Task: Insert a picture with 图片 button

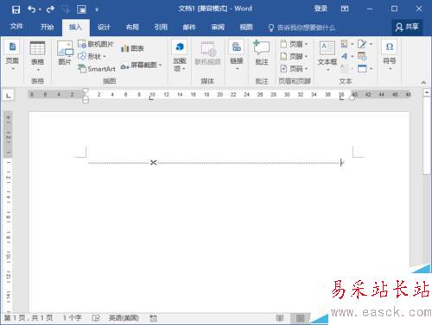Action: point(65,53)
